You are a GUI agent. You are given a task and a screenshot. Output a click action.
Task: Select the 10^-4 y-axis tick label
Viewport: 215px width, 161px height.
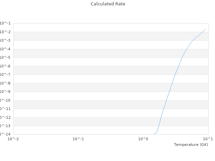5,49
